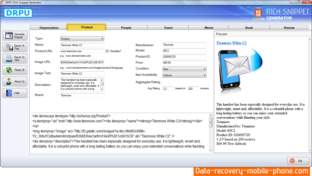Click the Product URL input field
Screen dimensions: 312x176
click(x=82, y=51)
